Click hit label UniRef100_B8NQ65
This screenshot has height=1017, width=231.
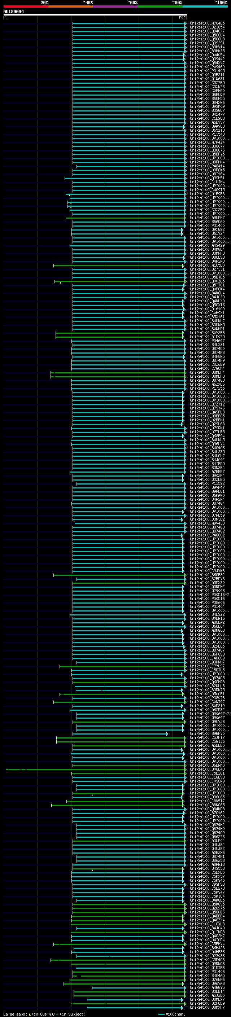(207, 805)
